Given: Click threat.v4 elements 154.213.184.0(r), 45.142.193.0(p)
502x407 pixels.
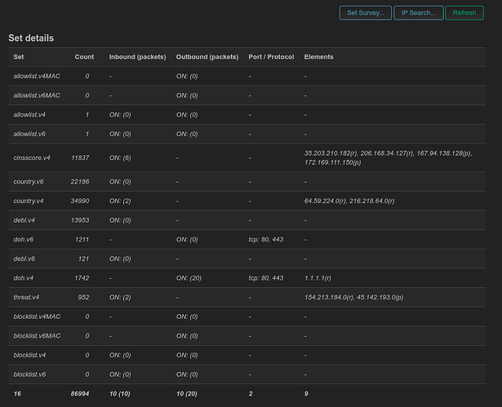Looking at the screenshot, I should (353, 297).
